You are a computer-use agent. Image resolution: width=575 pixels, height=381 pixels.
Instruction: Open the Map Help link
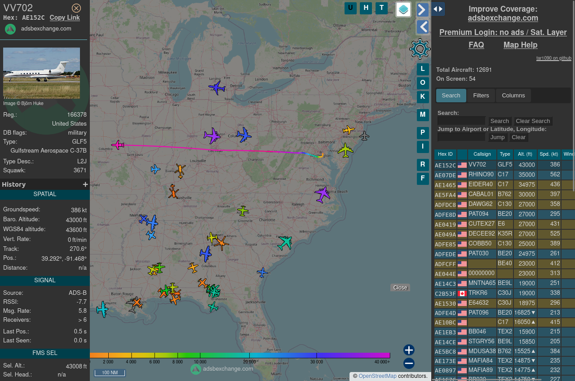pos(520,45)
